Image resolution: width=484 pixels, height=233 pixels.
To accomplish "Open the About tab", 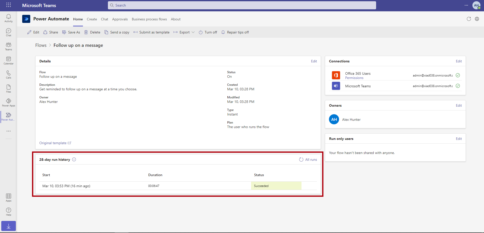I will tap(176, 19).
